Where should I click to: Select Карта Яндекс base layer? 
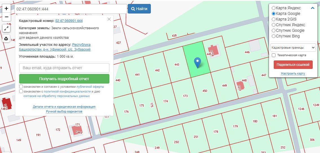point(273,8)
